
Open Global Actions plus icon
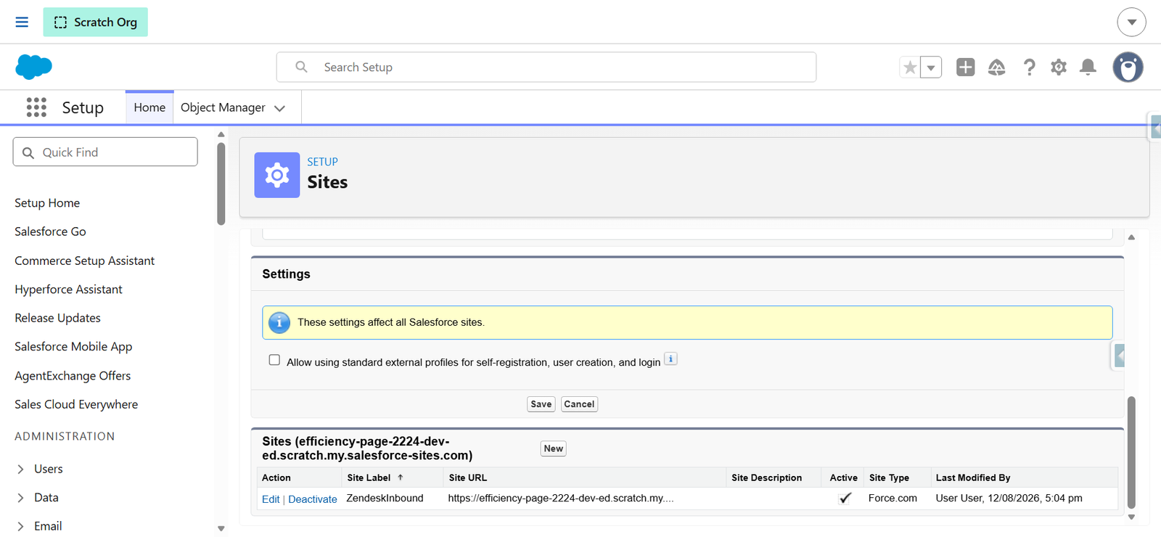965,67
